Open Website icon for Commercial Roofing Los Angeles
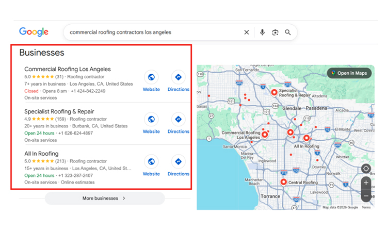 [x=151, y=77]
